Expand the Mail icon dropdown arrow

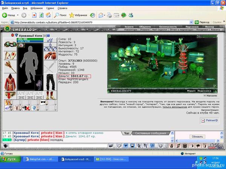pyautogui.click(x=104, y=15)
